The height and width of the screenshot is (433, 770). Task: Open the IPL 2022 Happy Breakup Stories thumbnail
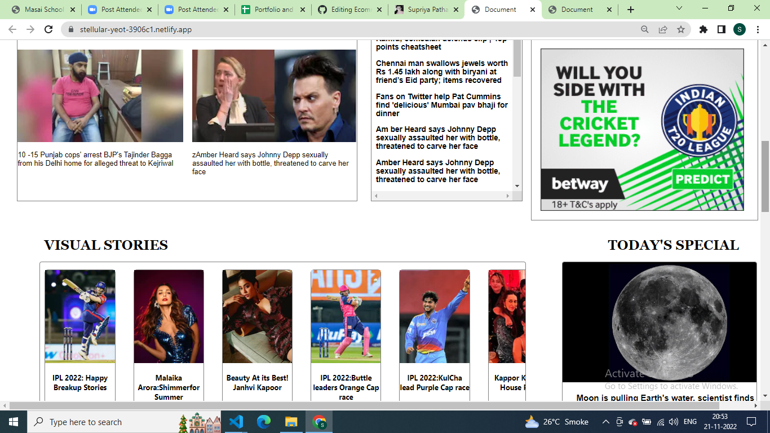click(80, 316)
